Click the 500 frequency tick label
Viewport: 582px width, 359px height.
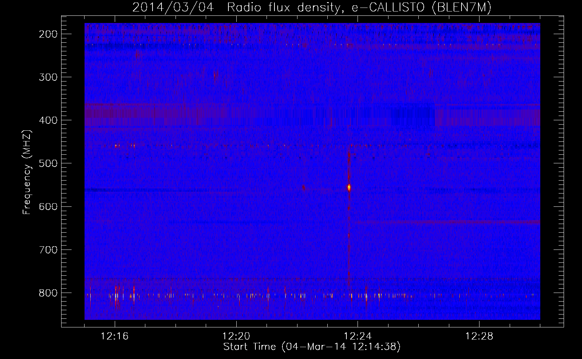click(x=48, y=163)
